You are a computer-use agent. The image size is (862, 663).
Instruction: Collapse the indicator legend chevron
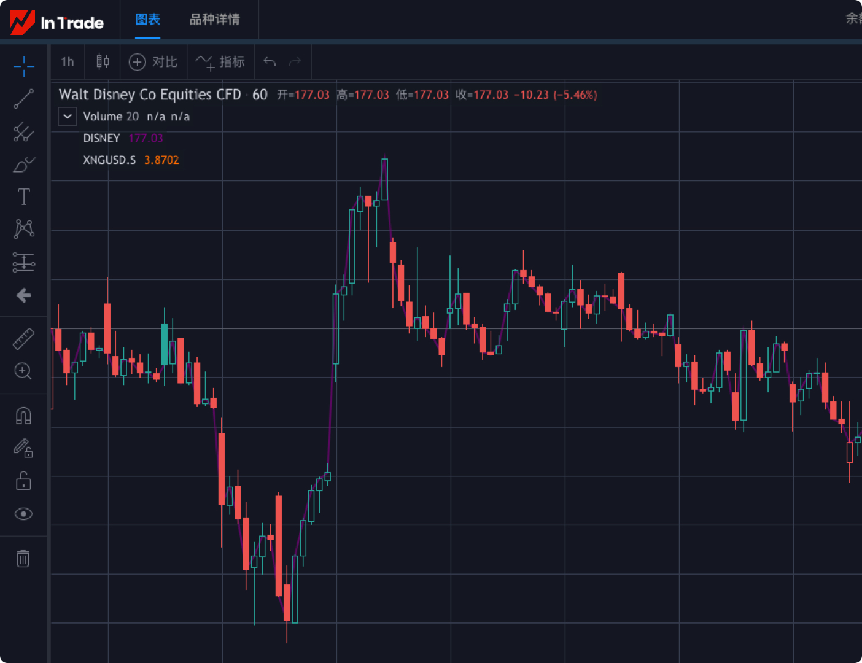(68, 116)
